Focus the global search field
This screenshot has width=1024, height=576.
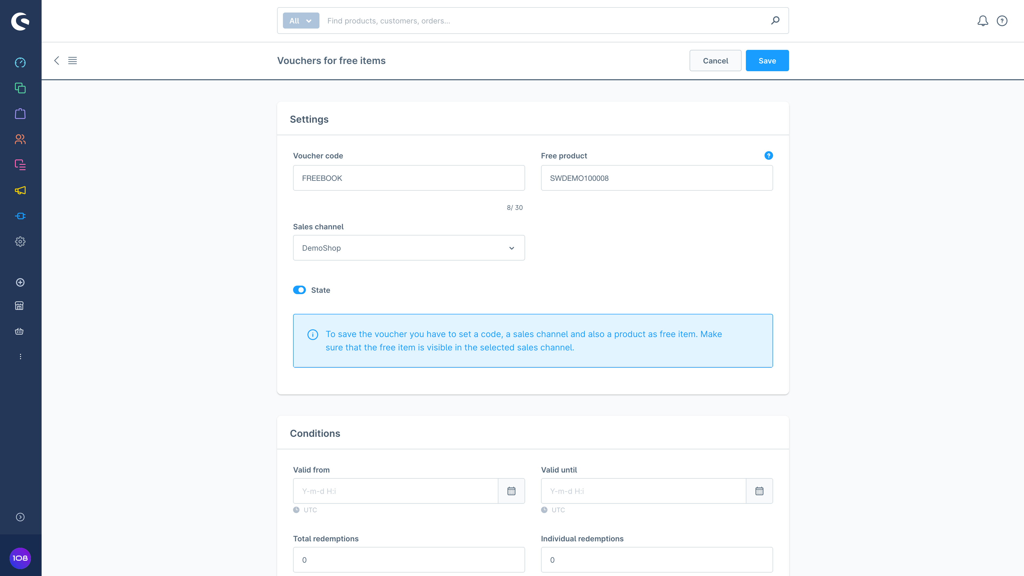[545, 21]
